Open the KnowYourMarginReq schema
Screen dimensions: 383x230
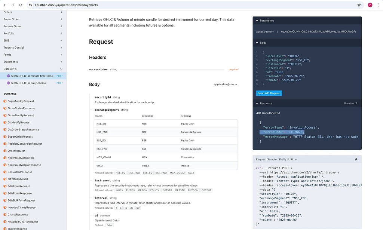pos(21,158)
